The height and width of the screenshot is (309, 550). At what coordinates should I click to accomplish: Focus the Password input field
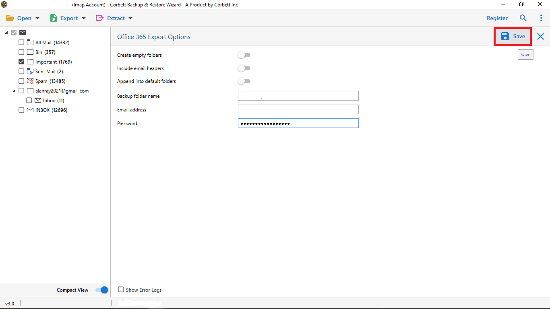(x=298, y=123)
